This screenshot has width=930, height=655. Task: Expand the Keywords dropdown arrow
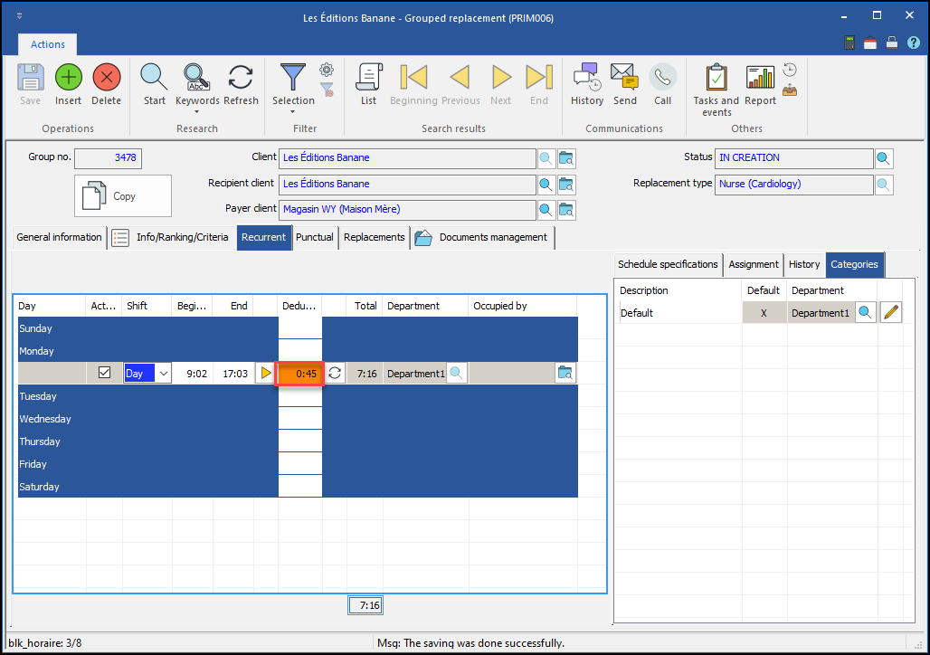click(x=197, y=112)
